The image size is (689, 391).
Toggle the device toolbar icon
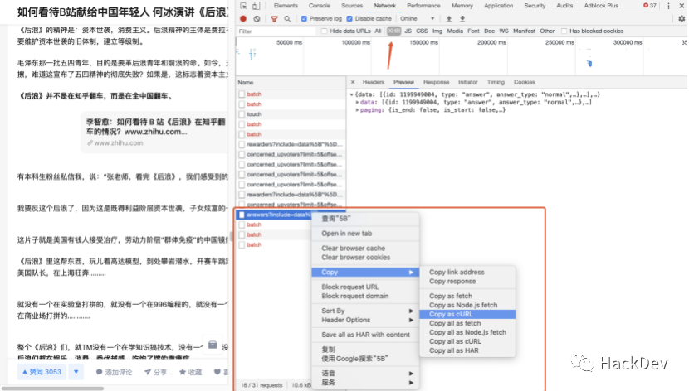point(257,6)
